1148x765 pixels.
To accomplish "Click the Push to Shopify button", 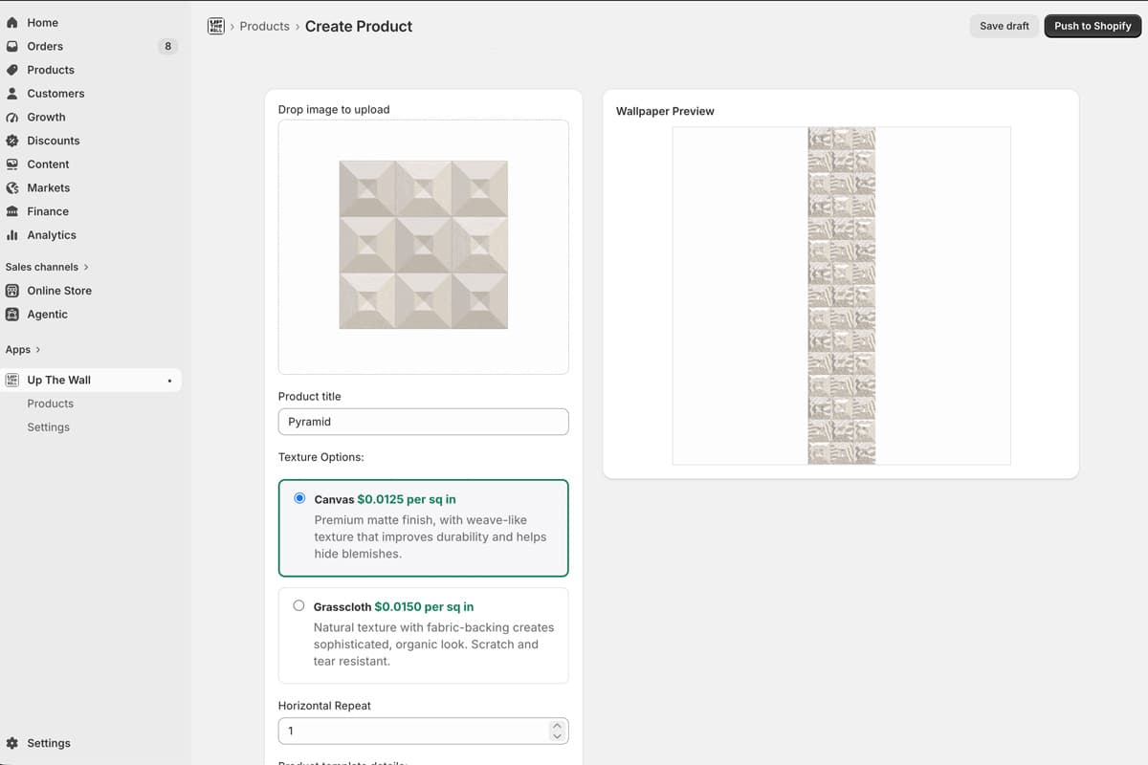I will tap(1093, 26).
